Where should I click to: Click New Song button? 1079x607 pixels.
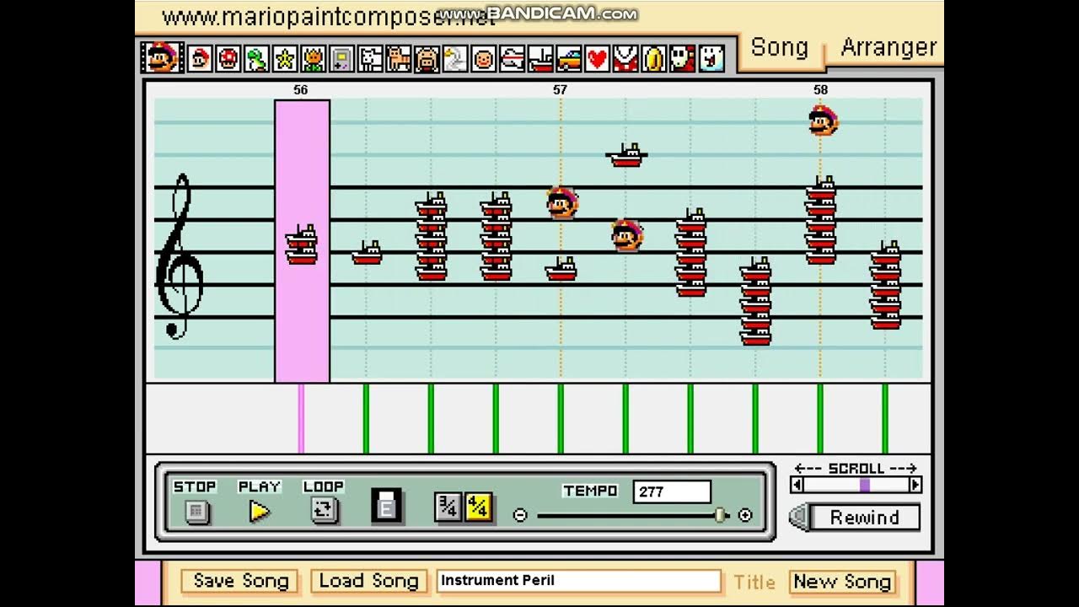click(x=842, y=582)
